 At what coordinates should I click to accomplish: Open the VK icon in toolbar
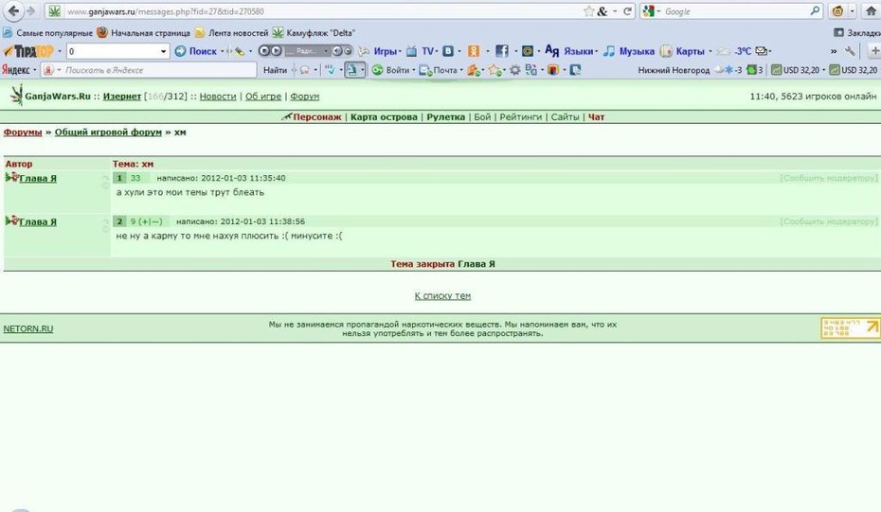(448, 51)
